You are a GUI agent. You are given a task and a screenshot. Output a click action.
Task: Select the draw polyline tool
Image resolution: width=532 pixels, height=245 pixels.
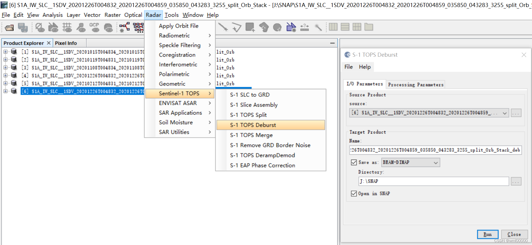tap(223, 27)
